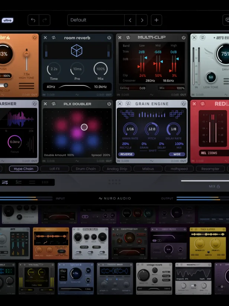Toggle GRAIN ENGINE power button
Viewport: 229px width, 306px height.
tap(184, 103)
